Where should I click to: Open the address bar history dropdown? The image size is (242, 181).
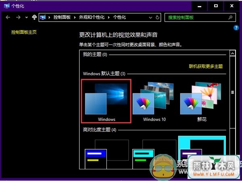point(150,18)
